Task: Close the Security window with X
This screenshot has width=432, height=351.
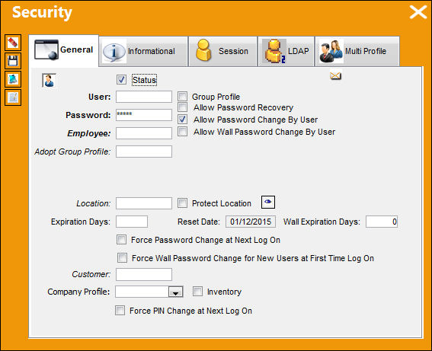Action: tap(418, 12)
